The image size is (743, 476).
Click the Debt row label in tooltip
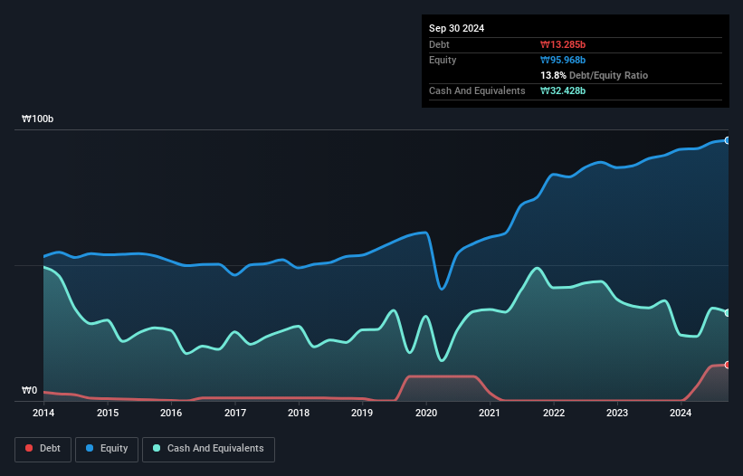coord(439,44)
